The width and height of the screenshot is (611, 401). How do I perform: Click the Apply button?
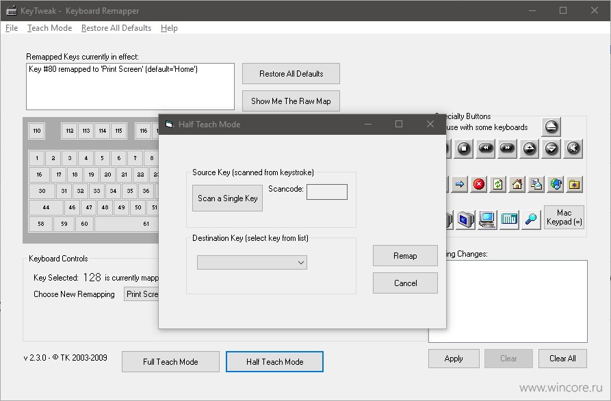tap(454, 359)
